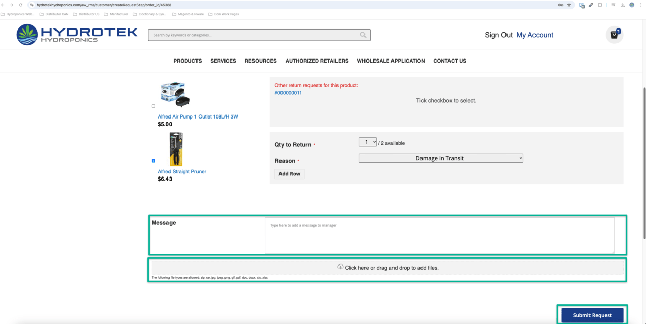Open the Reason dropdown showing Damage in Transit

(x=441, y=158)
